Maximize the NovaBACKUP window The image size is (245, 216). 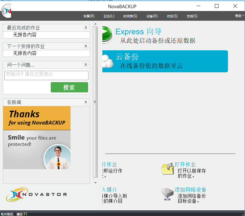[217, 6]
